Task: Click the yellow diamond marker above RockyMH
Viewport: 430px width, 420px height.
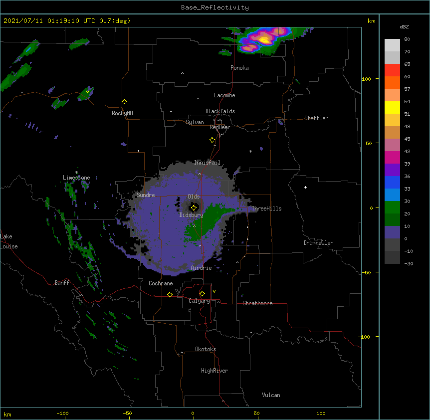Action: coord(124,102)
